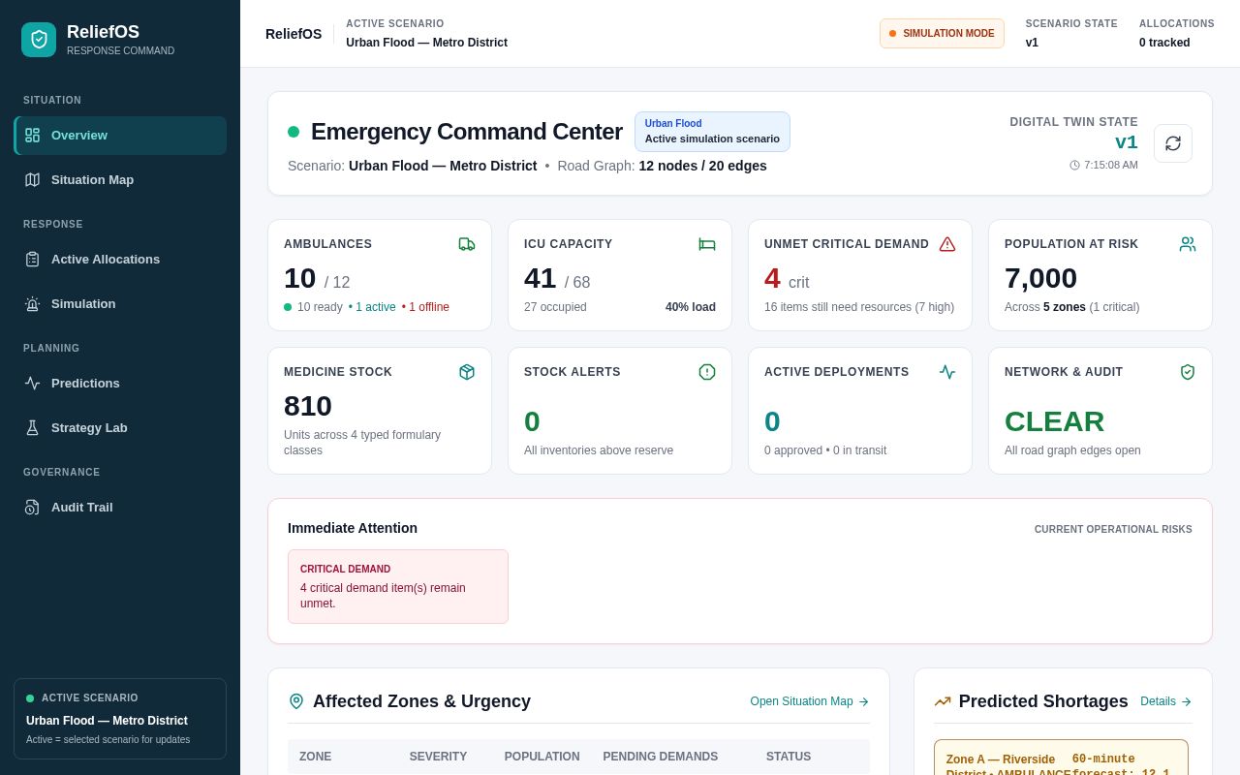Open the Strategy Lab page
Screen dimensions: 1240x775
click(120, 428)
